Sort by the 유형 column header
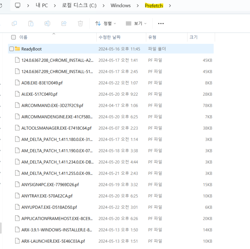Viewport: 250px width, 249px height. coord(152,37)
